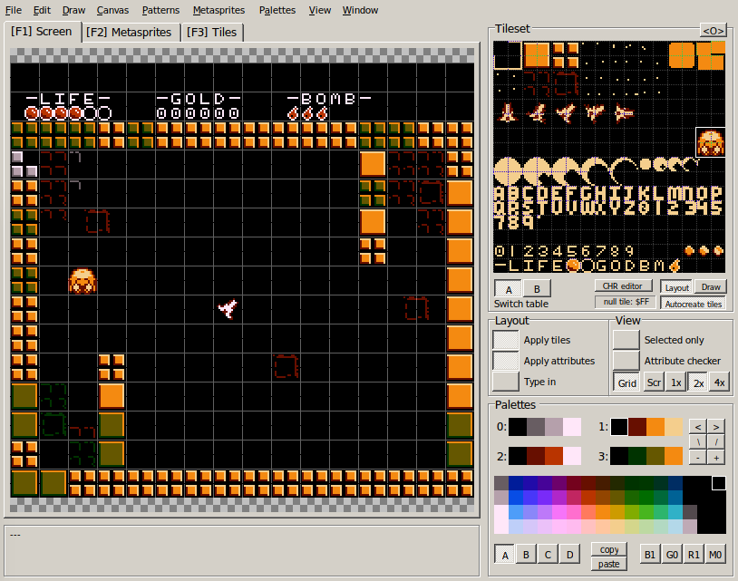Toggle the M0 monochrome button

[x=715, y=554]
